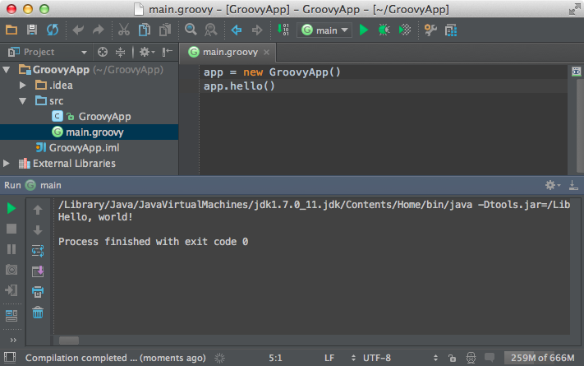Open Project panel gear options
This screenshot has width=584, height=366.
[147, 52]
